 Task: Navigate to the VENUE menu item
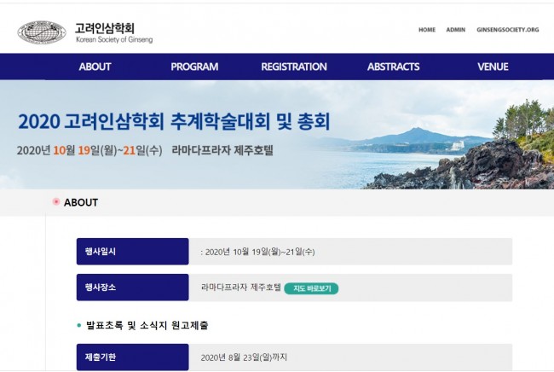point(493,67)
